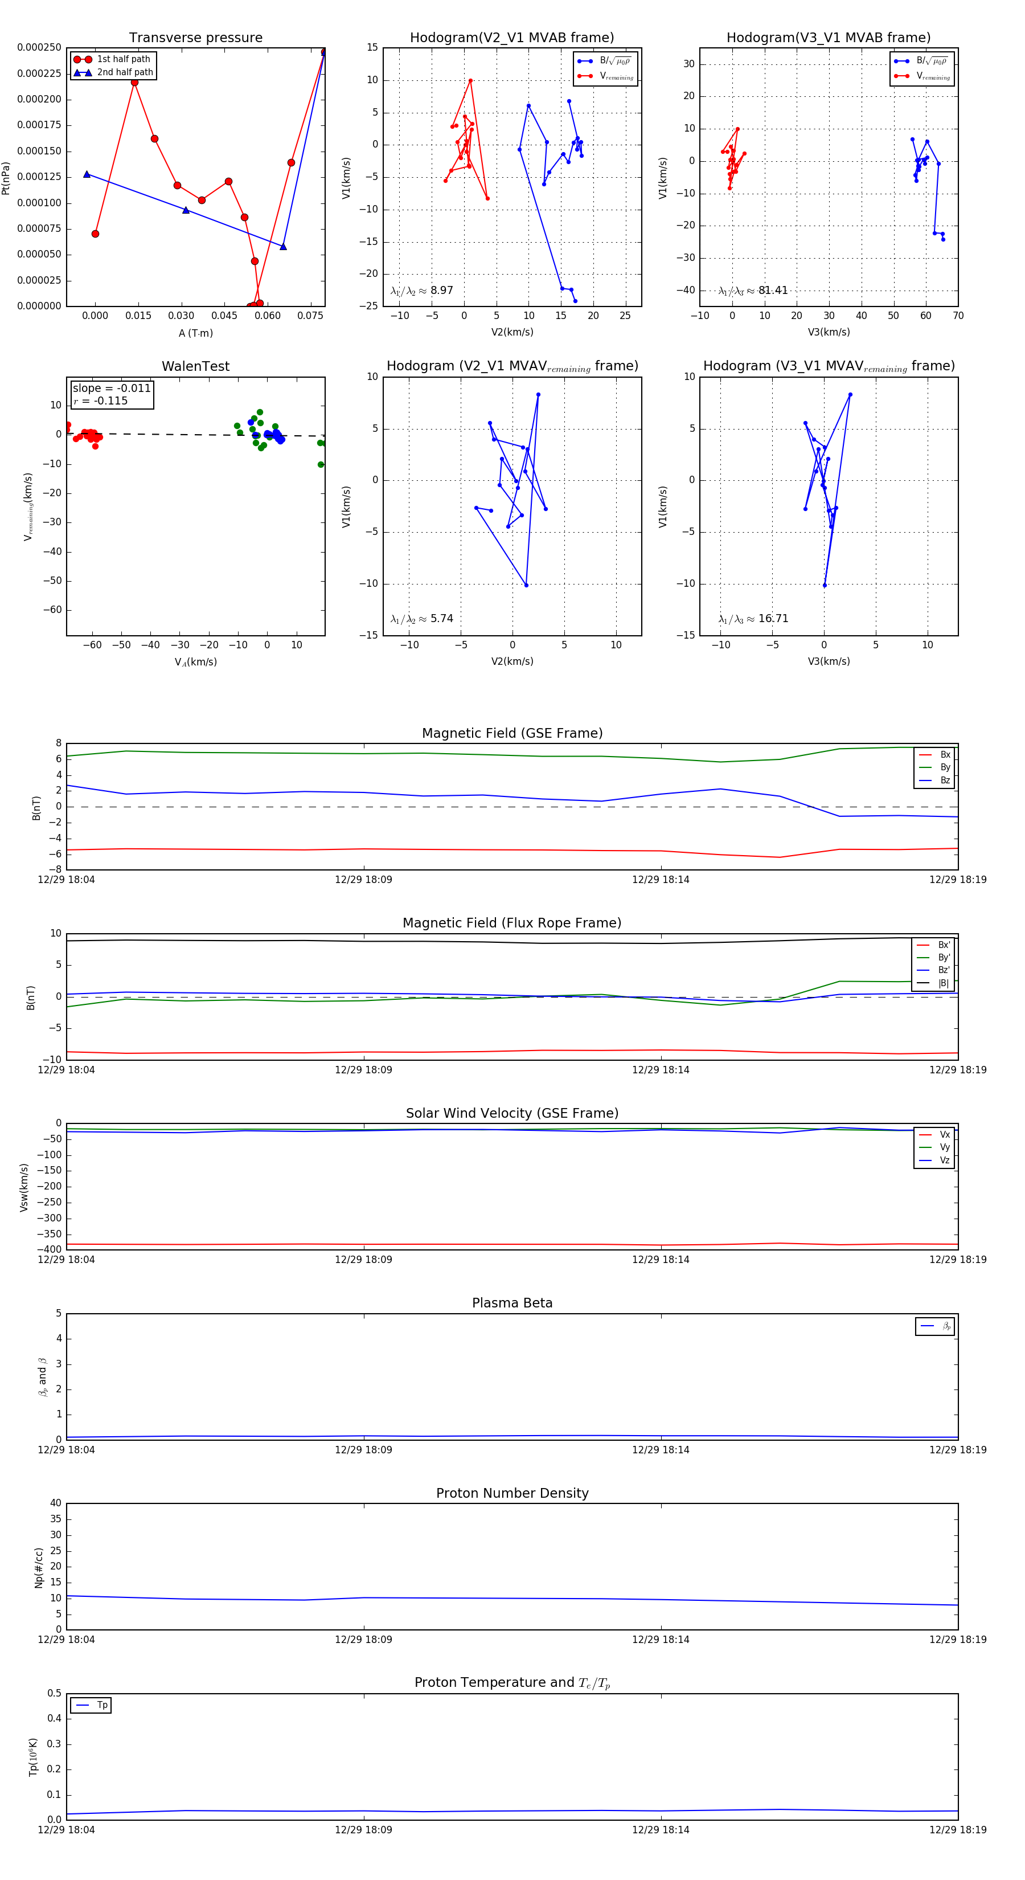1025x1880 pixels.
Task: Click 'Vx' legend entry in velocity plot
Action: [x=935, y=1135]
